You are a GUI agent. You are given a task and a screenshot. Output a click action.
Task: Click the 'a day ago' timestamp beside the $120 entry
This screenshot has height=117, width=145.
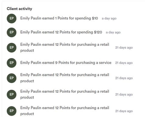(113, 32)
